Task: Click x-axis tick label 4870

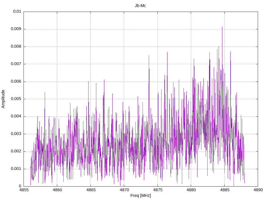Action: pos(124,190)
